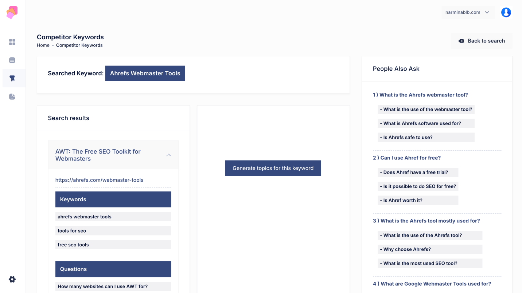
Task: Select keyword 'free seo tools'
Action: pos(113,245)
